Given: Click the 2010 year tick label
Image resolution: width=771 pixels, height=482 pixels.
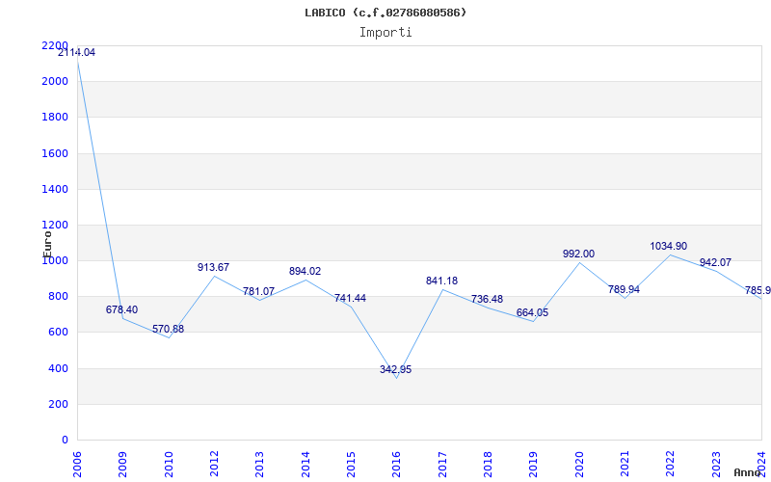Looking at the screenshot, I should click(169, 465).
